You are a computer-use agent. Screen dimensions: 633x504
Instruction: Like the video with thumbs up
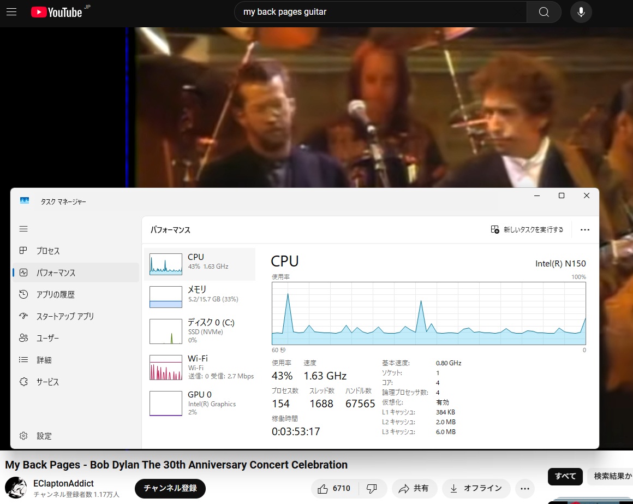pyautogui.click(x=334, y=488)
